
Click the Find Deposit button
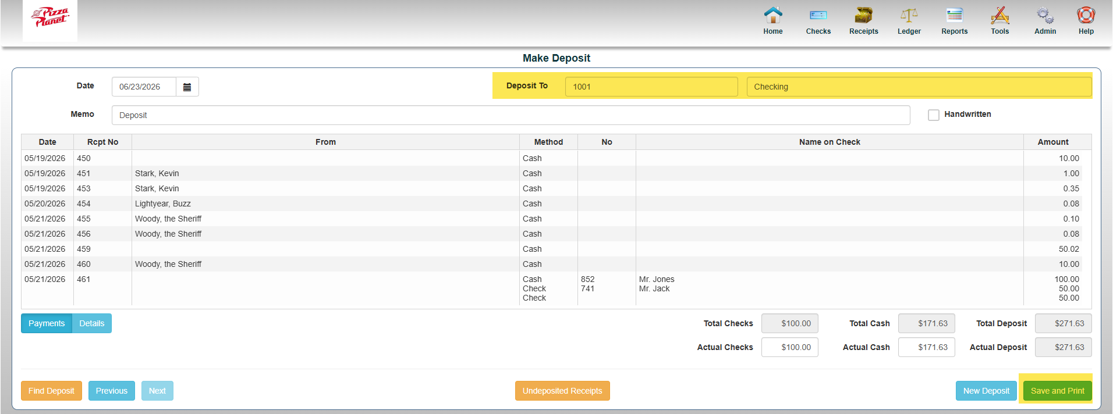(x=51, y=391)
